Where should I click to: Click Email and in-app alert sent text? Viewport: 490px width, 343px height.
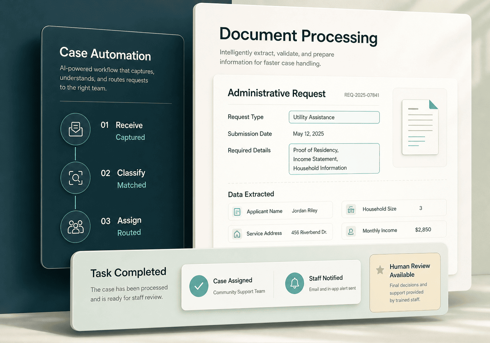[332, 289]
